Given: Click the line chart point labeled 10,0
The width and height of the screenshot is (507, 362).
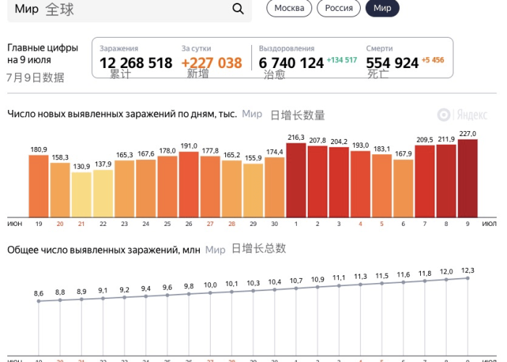Looking at the screenshot, I should point(210,292).
